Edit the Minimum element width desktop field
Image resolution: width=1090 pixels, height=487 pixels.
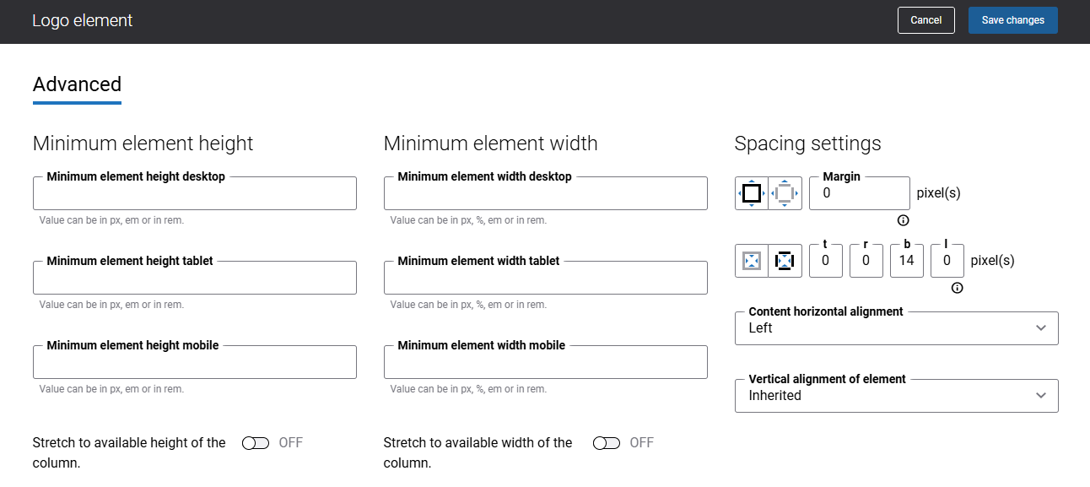pyautogui.click(x=545, y=194)
